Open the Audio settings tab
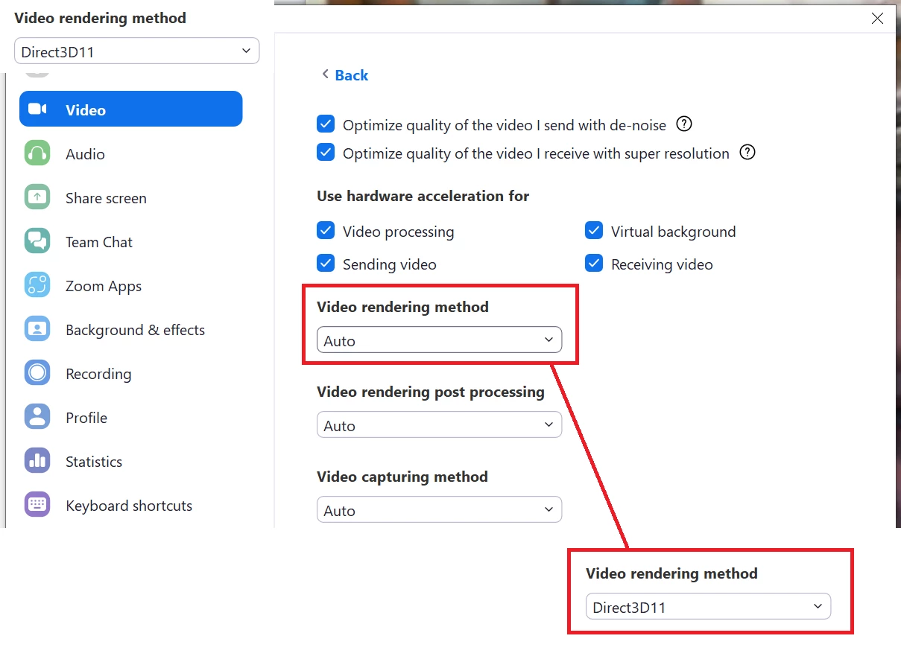The height and width of the screenshot is (662, 901). [131, 153]
